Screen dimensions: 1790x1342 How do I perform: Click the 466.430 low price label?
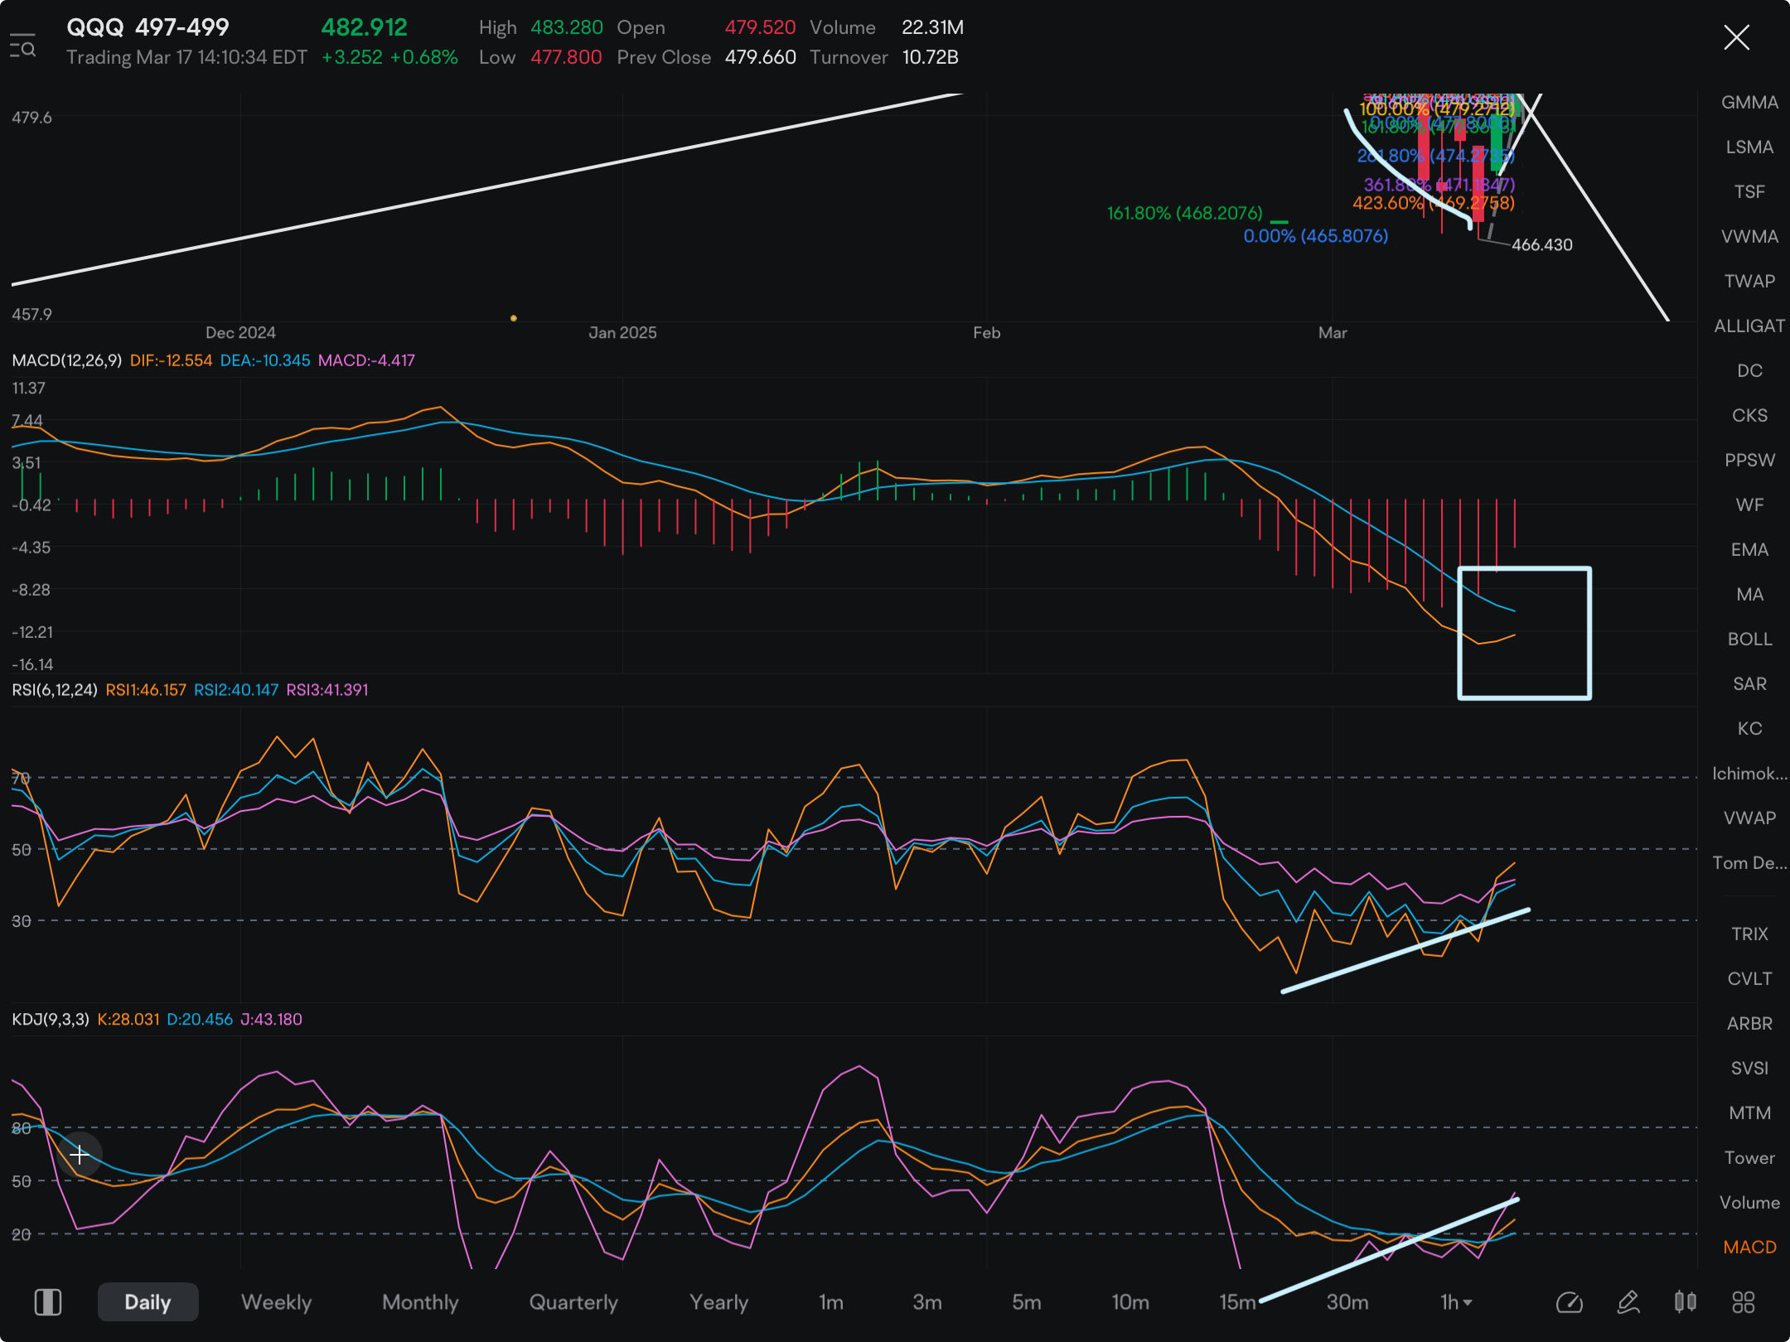tap(1541, 245)
